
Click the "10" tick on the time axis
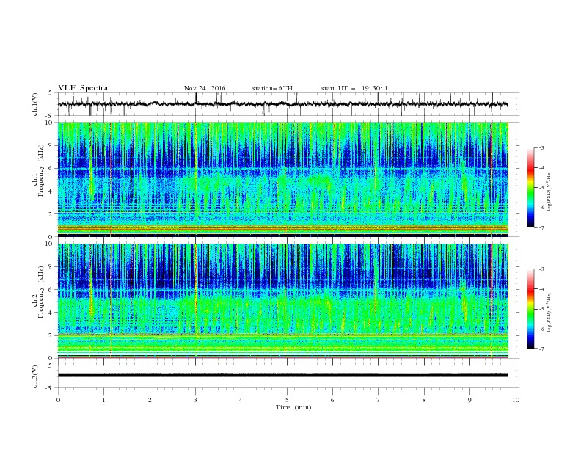(516, 400)
